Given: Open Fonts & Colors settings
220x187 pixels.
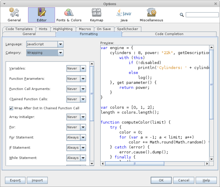Looking at the screenshot, I should click(x=69, y=15).
